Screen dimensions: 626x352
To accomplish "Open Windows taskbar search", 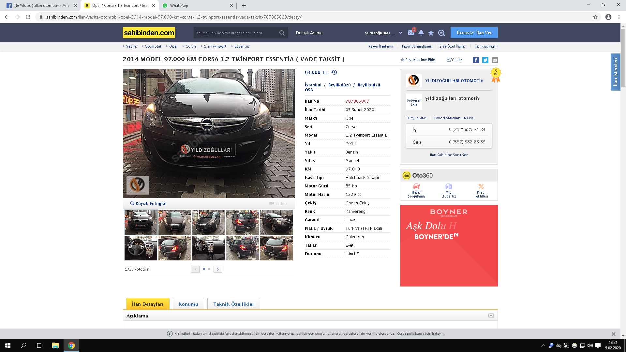I will point(23,345).
